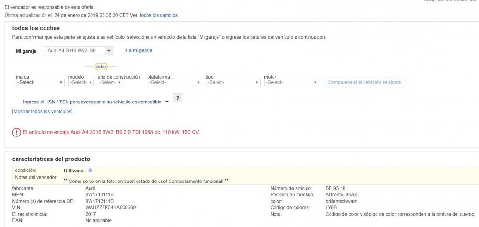Image resolution: width=479 pixels, height=227 pixels.
Task: Click the Nota text about color code
Action: point(400,214)
